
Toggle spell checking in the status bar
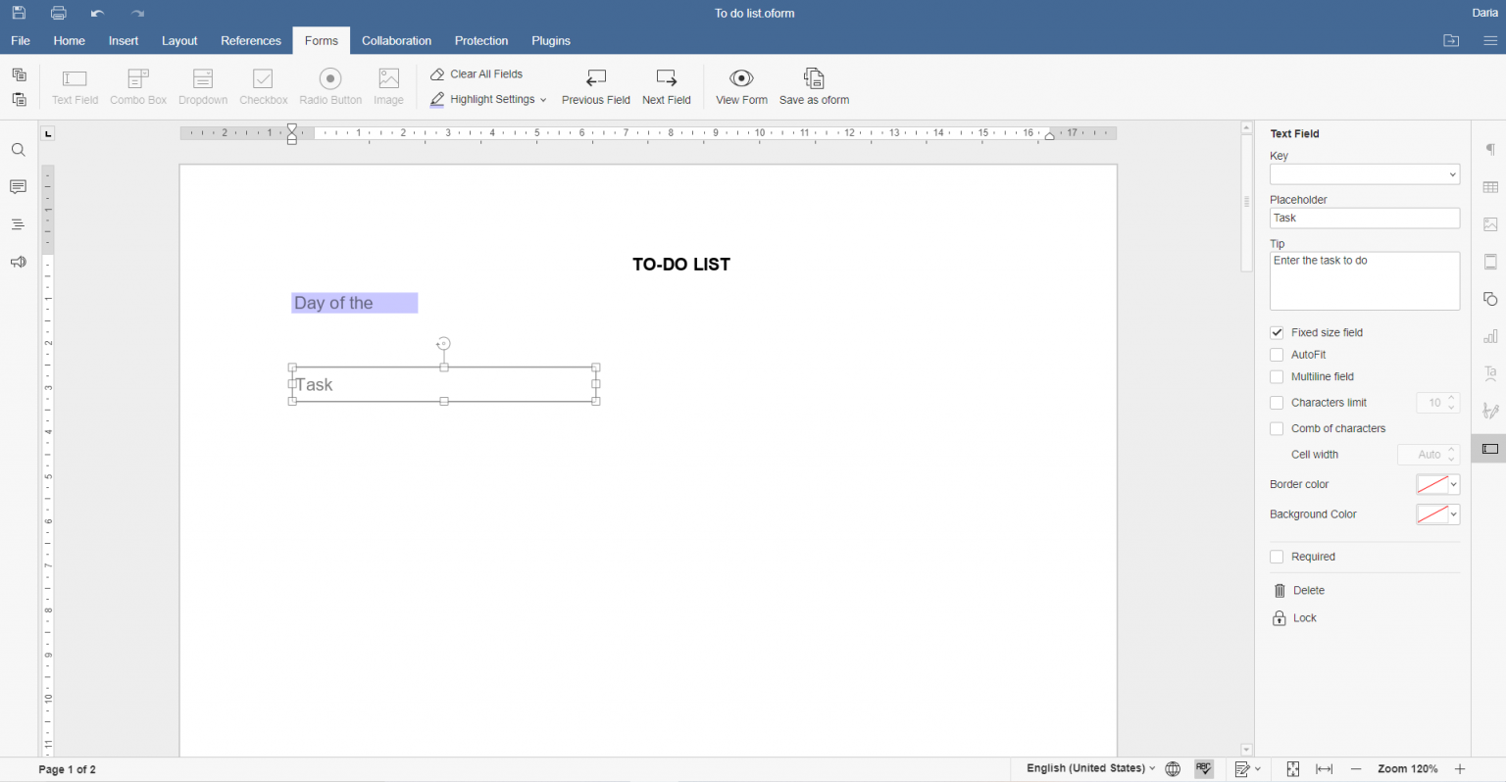[1203, 768]
